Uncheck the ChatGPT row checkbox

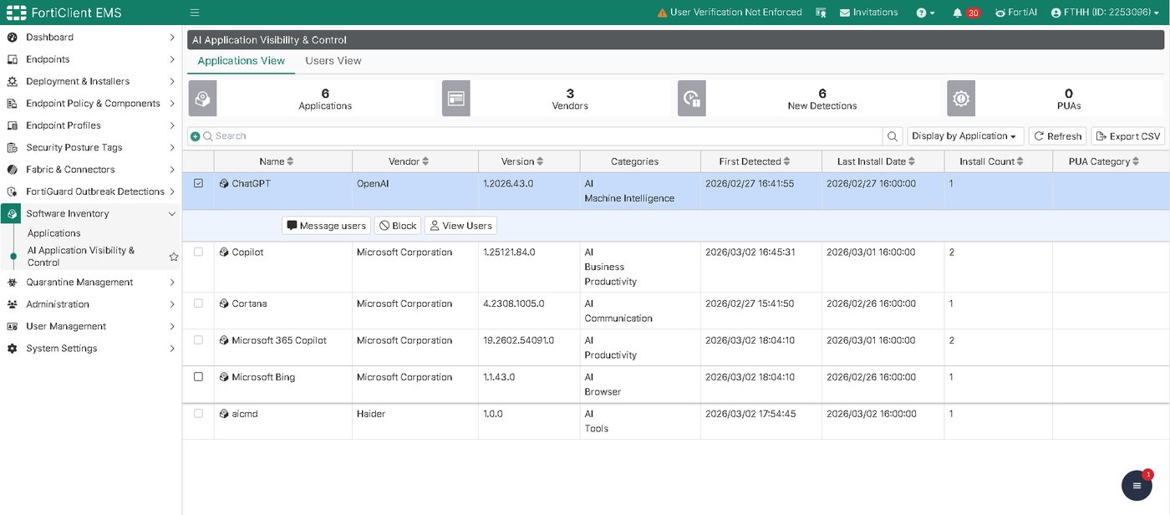(x=198, y=183)
